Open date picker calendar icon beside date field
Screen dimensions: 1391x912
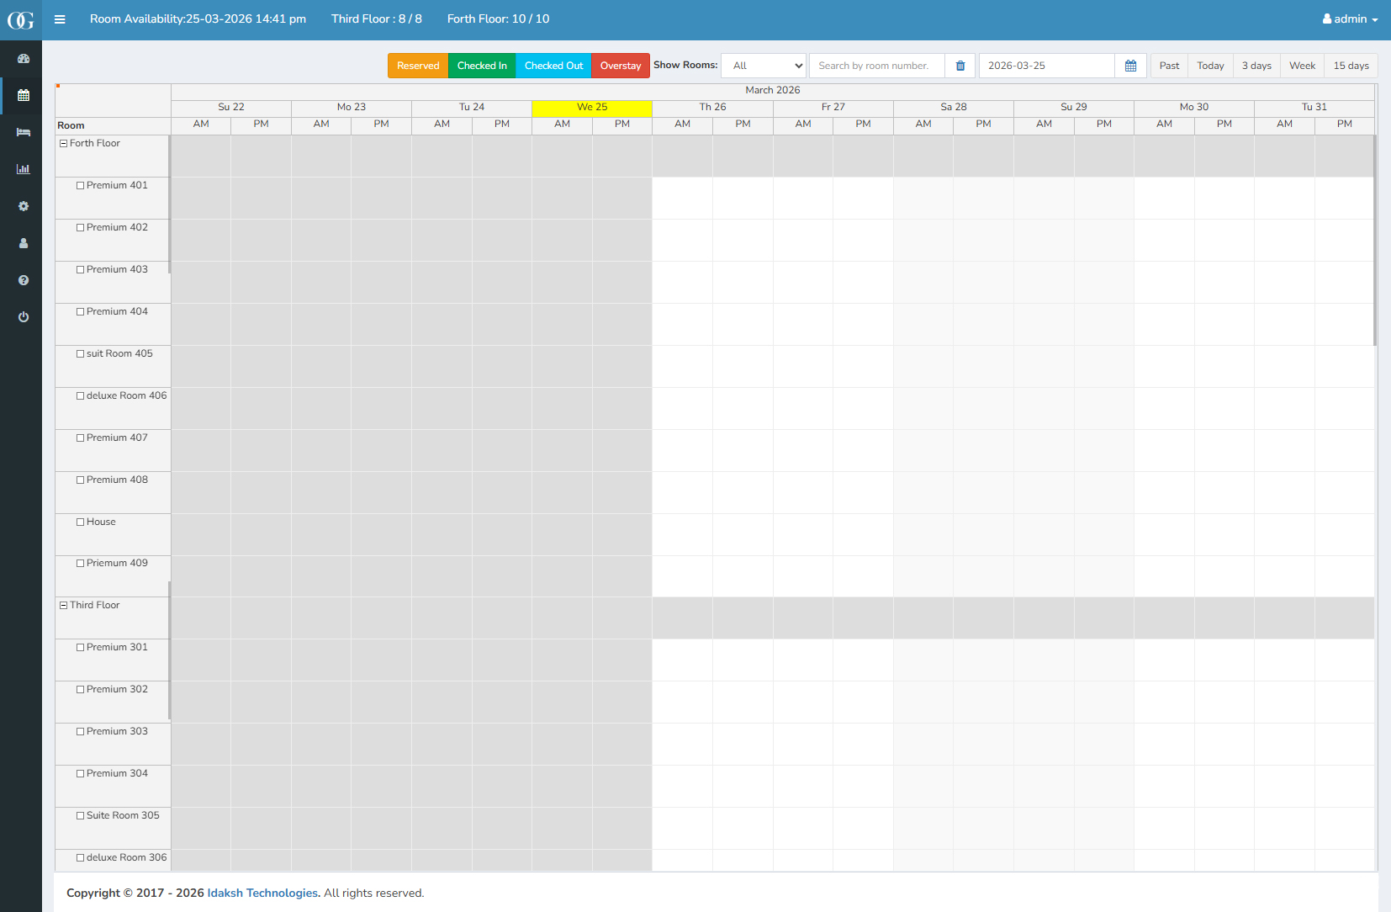click(x=1130, y=66)
